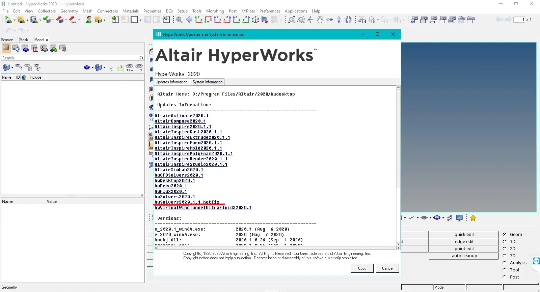Image resolution: width=540 pixels, height=292 pixels.
Task: Click the monitor display icon near star
Action: pos(459,218)
